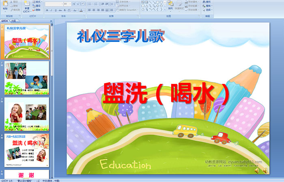Click the New Slide (新建幻灯片) icon
This screenshot has height=182, width=284.
pyautogui.click(x=27, y=3)
